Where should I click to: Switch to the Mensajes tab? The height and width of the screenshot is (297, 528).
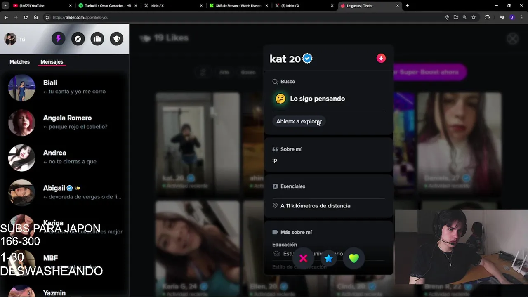click(52, 62)
